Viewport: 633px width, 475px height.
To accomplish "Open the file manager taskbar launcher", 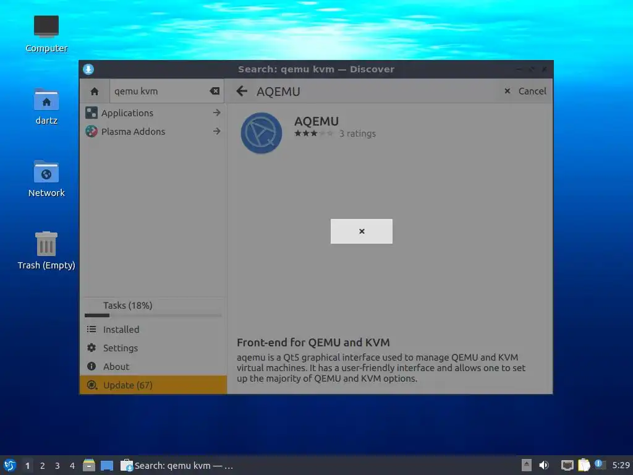I will pyautogui.click(x=89, y=465).
